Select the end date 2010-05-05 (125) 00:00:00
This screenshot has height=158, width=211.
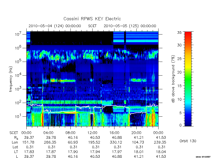pyautogui.click(x=130, y=26)
